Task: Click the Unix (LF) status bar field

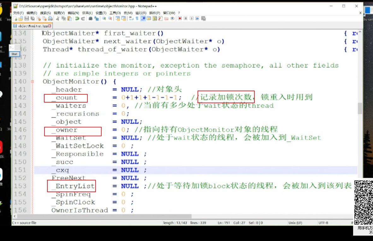Action: coord(295,223)
